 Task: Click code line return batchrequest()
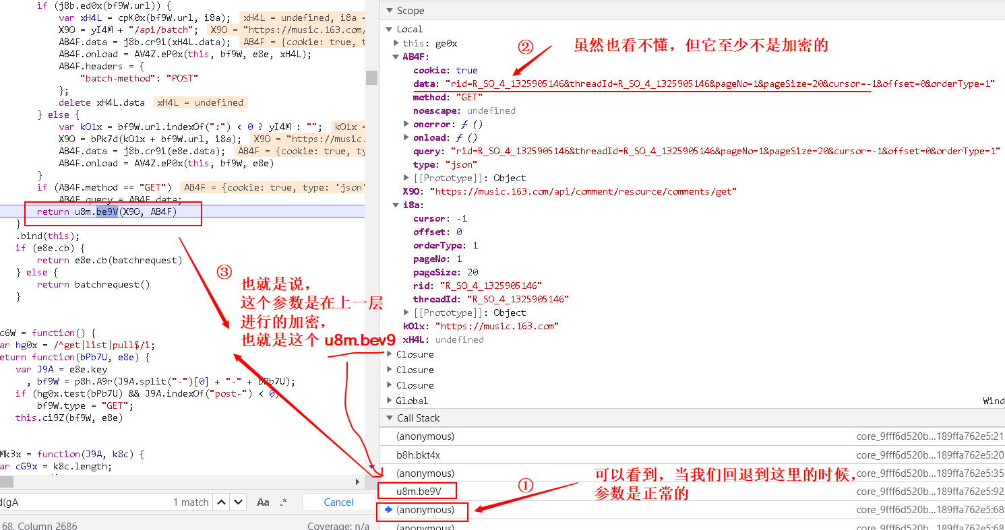pyautogui.click(x=93, y=284)
